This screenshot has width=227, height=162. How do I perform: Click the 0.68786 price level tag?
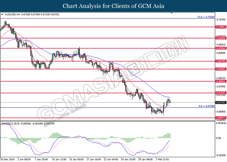220,61
